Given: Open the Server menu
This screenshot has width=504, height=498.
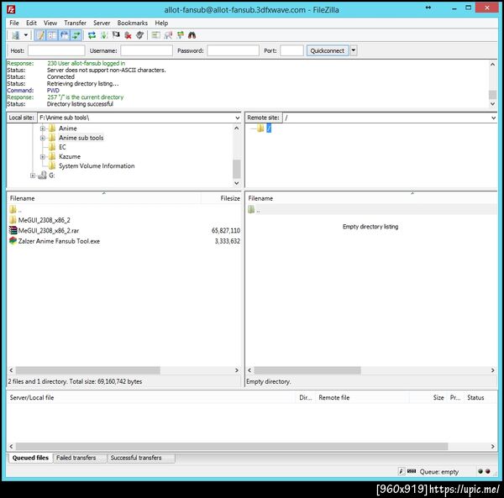Looking at the screenshot, I should (102, 23).
